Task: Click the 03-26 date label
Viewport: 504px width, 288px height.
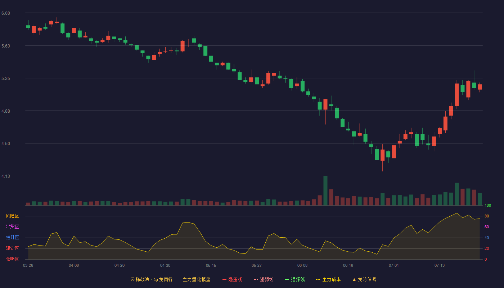Action: 28,265
